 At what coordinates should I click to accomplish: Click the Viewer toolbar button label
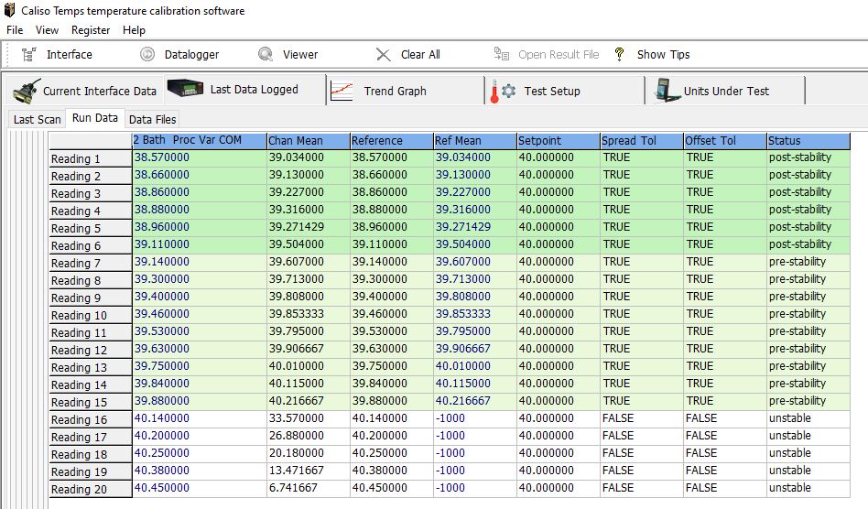coord(300,54)
